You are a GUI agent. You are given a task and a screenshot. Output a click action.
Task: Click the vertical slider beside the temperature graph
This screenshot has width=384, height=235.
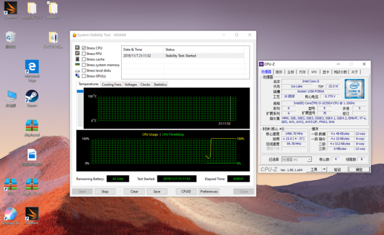80,107
